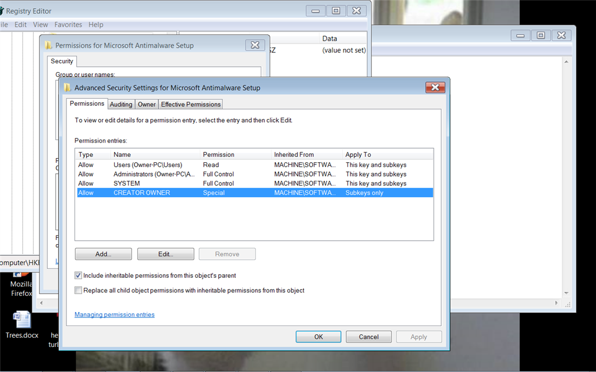Open the File menu in Registry Editor

[x=4, y=24]
